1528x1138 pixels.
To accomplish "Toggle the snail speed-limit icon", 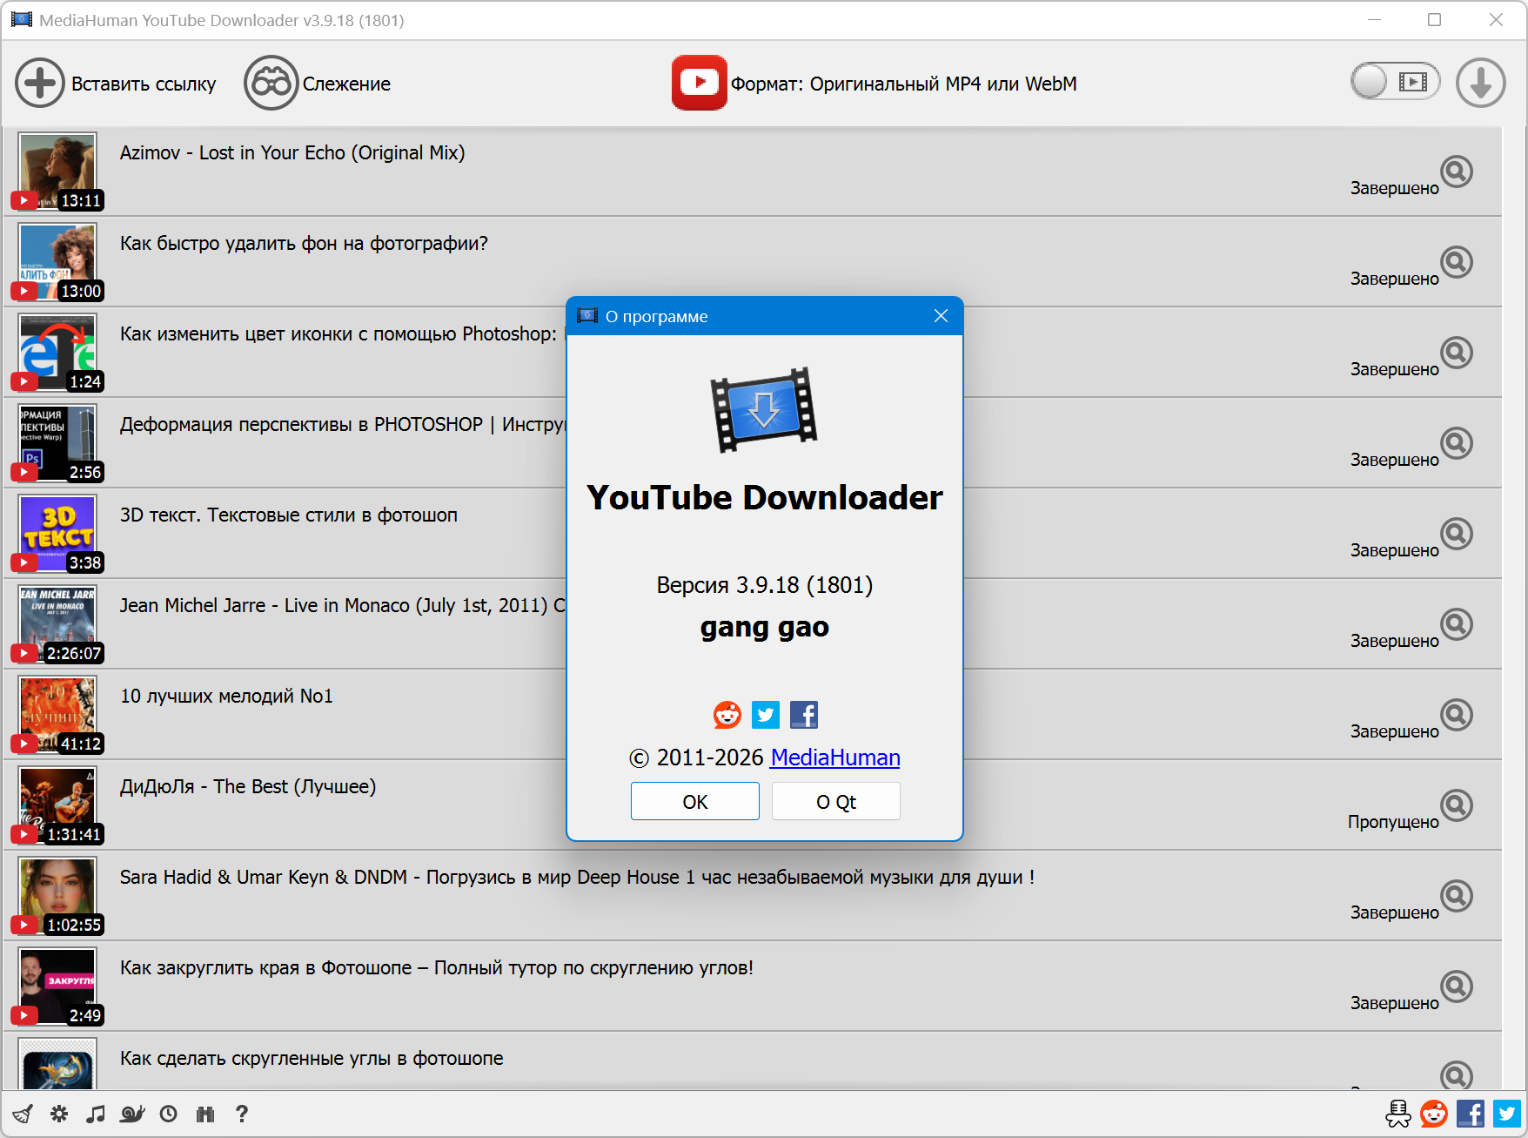I will [132, 1114].
